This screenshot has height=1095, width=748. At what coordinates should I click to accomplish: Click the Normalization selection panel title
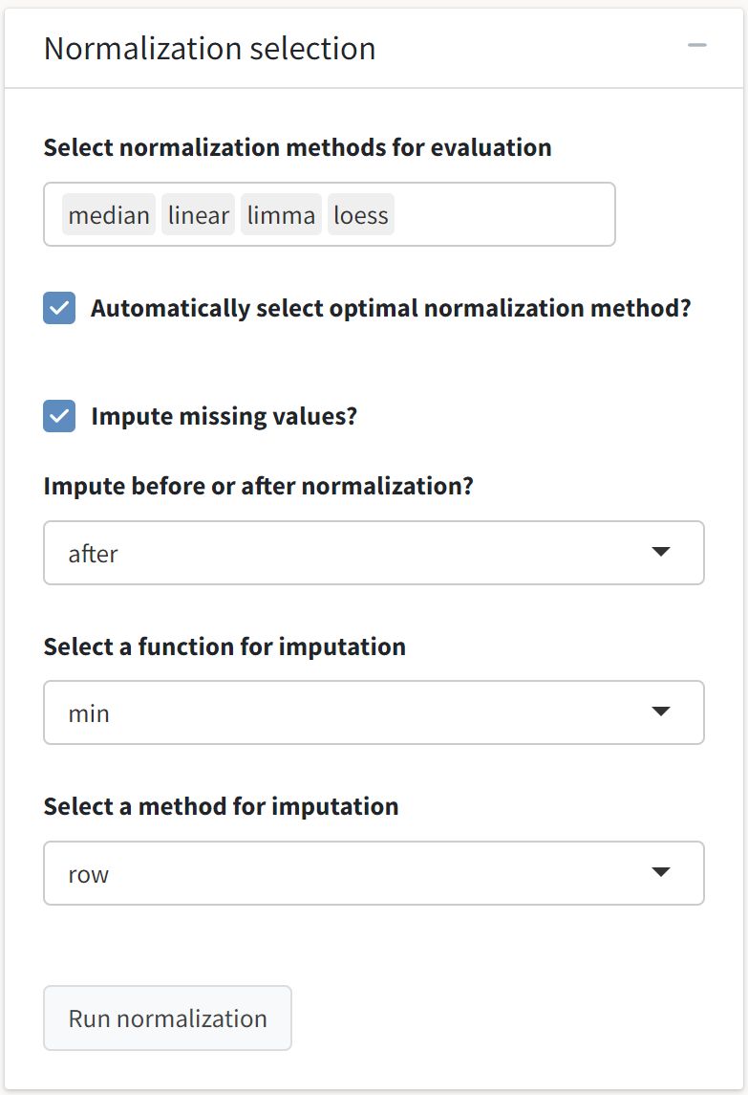point(210,48)
